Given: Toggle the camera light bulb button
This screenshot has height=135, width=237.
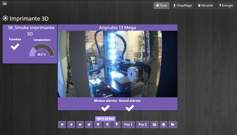Looking at the screenshot, I should (x=117, y=125).
